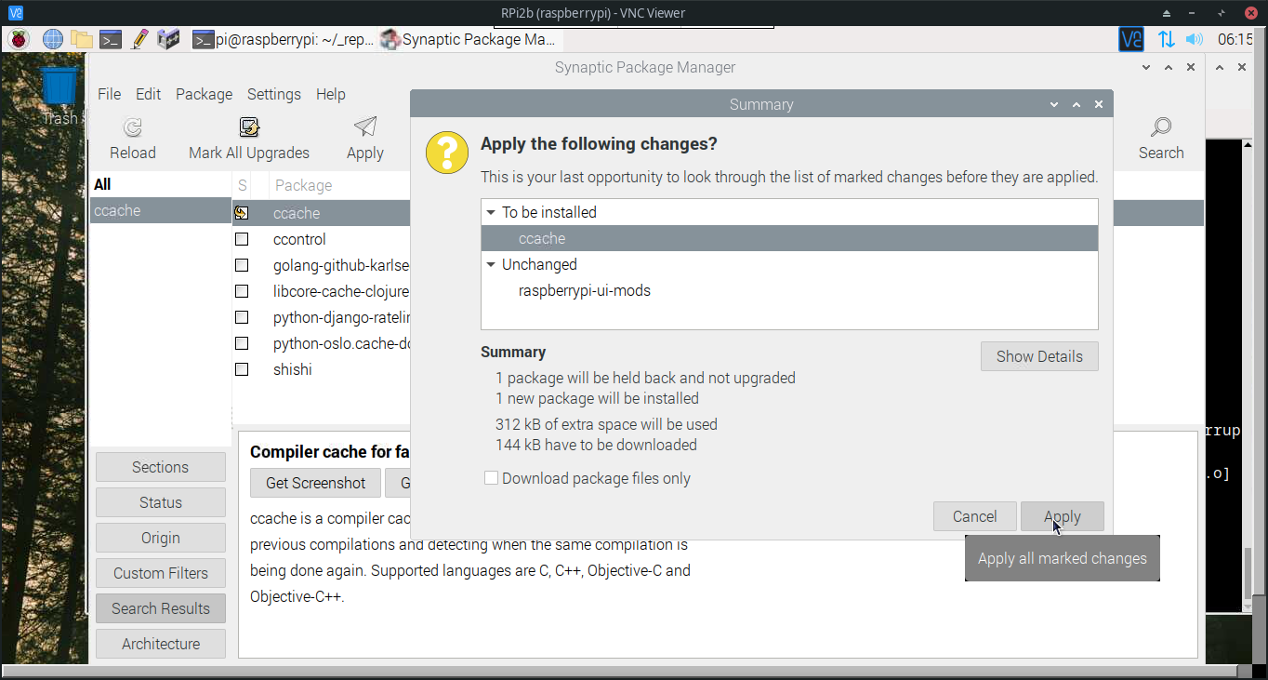Screen dimensions: 1268x680
Task: Select the Search Results filter
Action: pos(161,608)
